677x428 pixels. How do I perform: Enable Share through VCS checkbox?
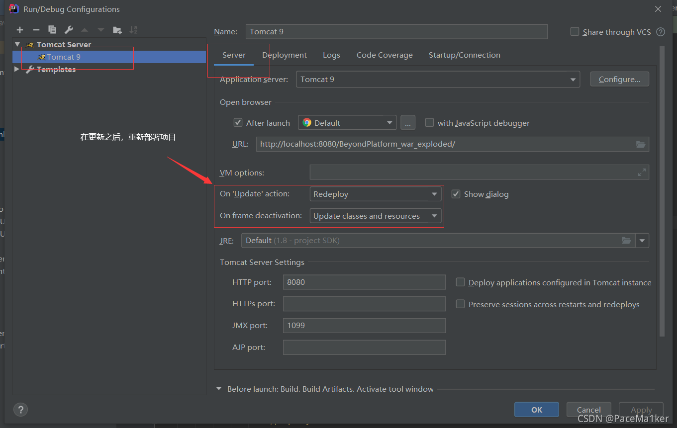pos(575,32)
